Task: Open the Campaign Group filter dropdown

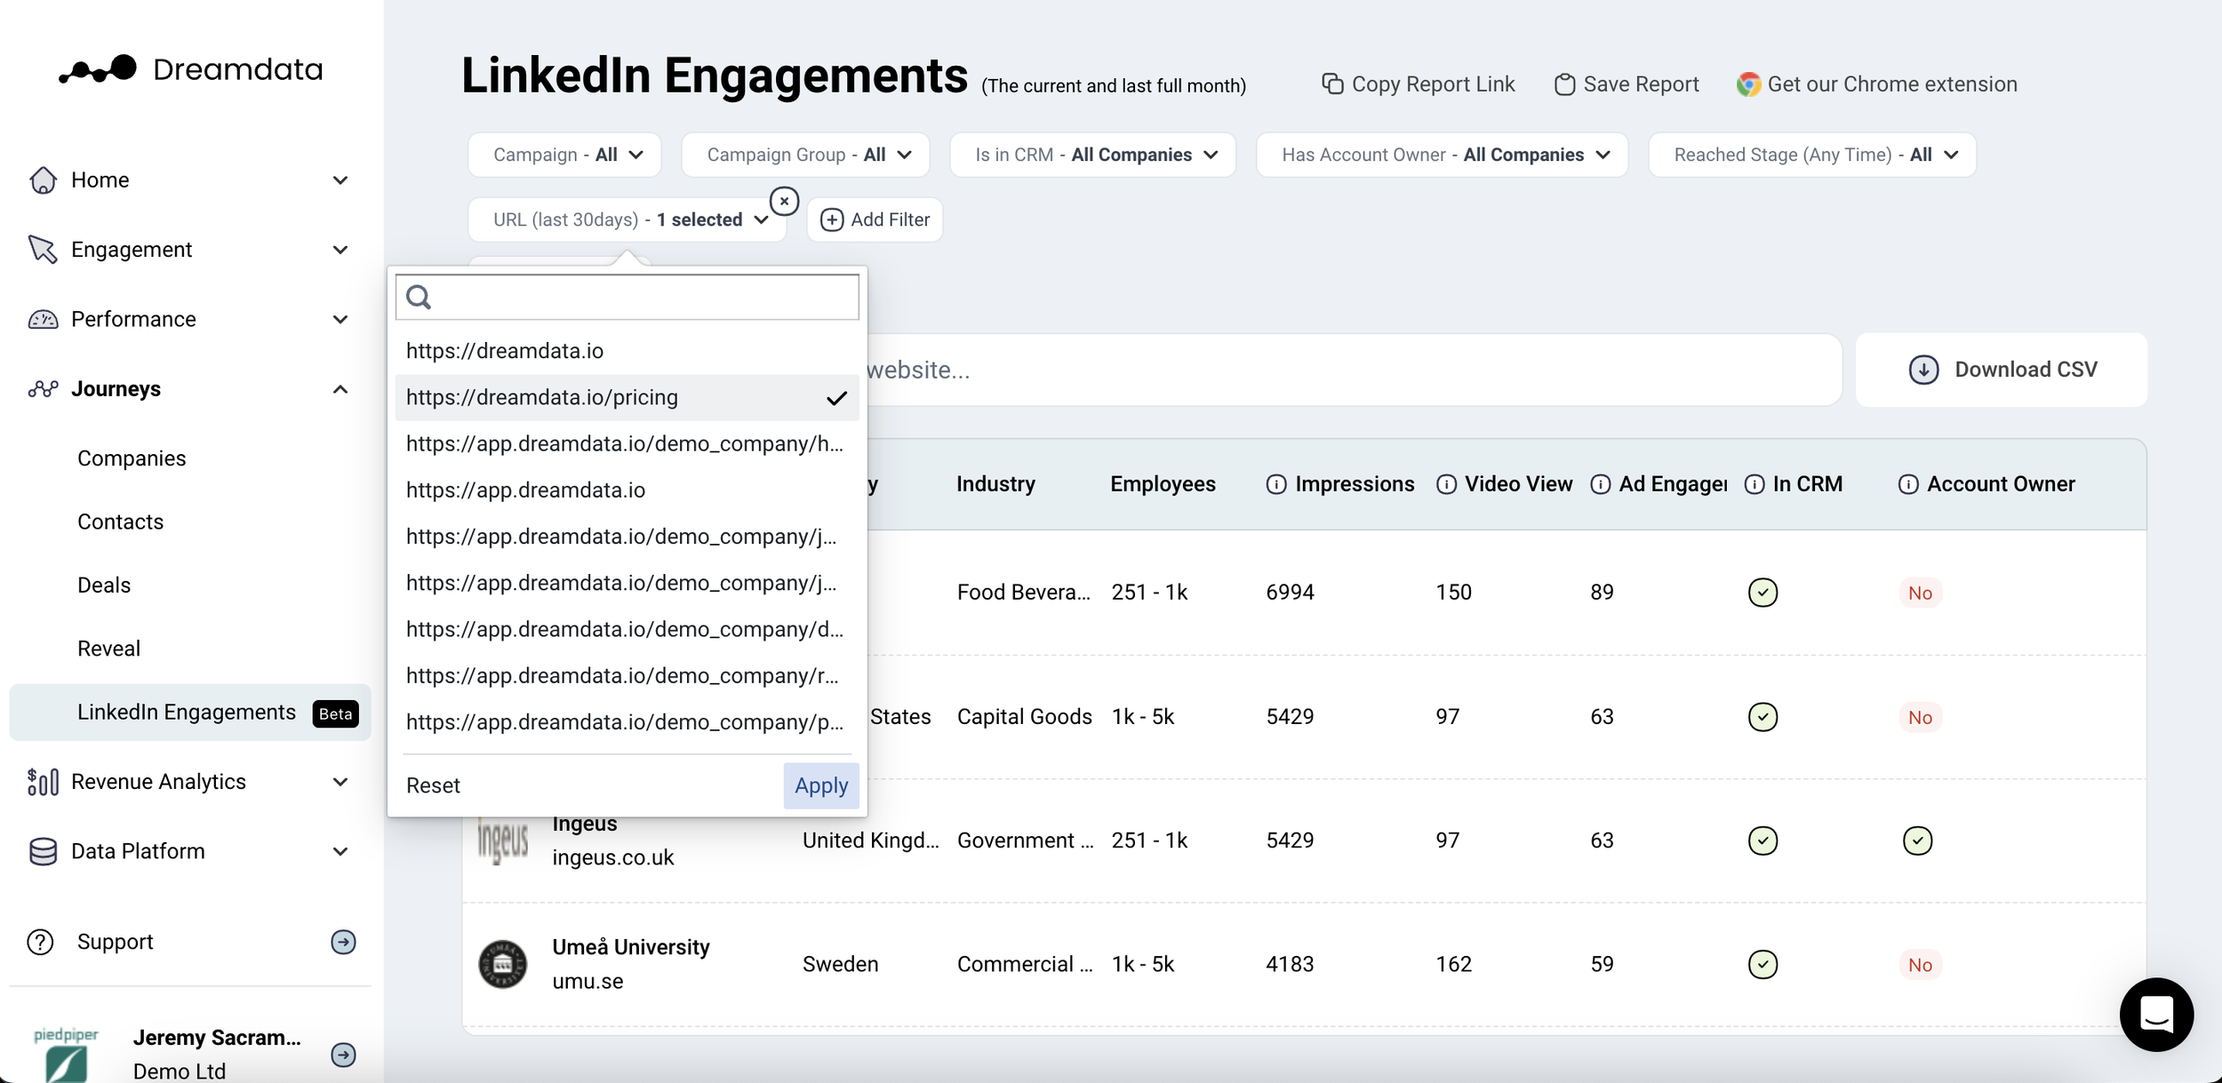Action: tap(805, 155)
